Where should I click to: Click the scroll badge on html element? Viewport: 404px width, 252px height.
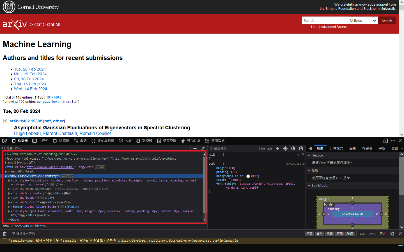pos(100,167)
